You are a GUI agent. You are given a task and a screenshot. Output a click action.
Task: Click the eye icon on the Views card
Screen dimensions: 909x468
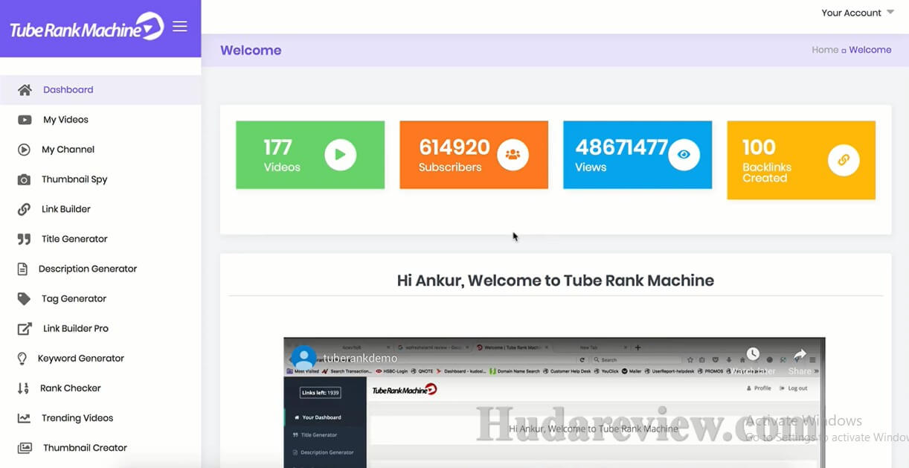point(684,155)
